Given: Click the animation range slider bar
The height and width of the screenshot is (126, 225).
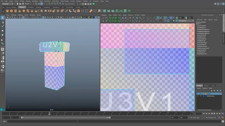Looking at the screenshot, I should click(x=65, y=118).
